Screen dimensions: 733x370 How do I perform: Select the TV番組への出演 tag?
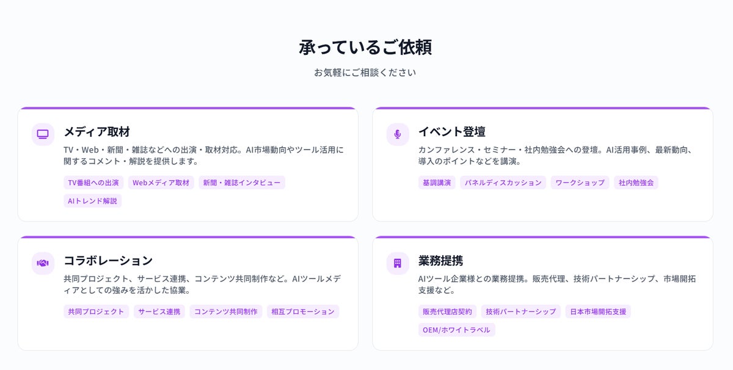click(x=93, y=183)
